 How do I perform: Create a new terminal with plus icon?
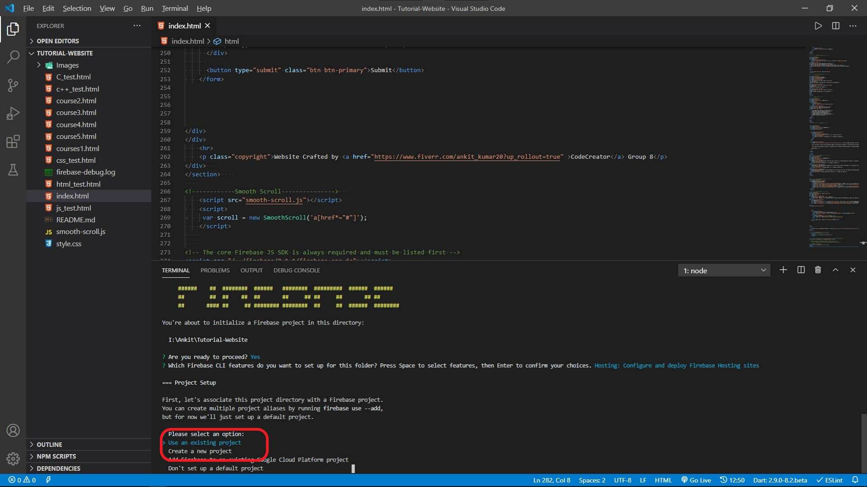pyautogui.click(x=783, y=270)
